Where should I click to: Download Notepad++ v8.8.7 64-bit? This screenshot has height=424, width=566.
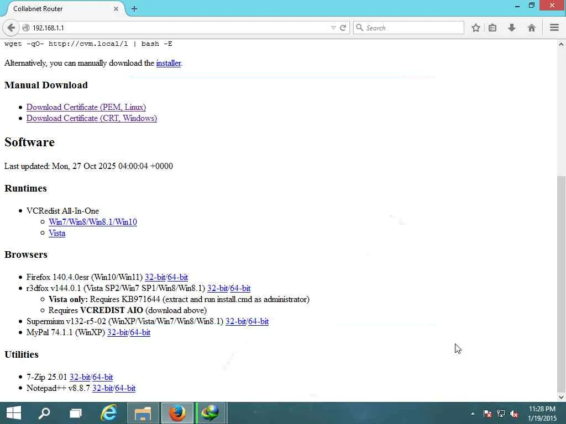[x=125, y=388]
